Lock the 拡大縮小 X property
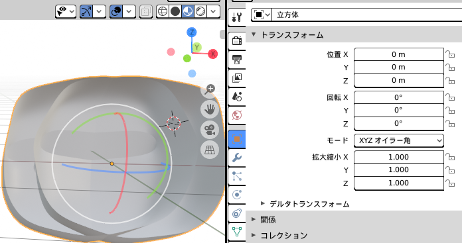Screen dimensions: 462x243 click(450, 157)
